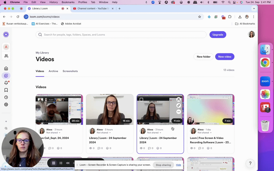Screen dimensions: 274x171
Task: Pause the Loom recording
Action: tap(61, 163)
